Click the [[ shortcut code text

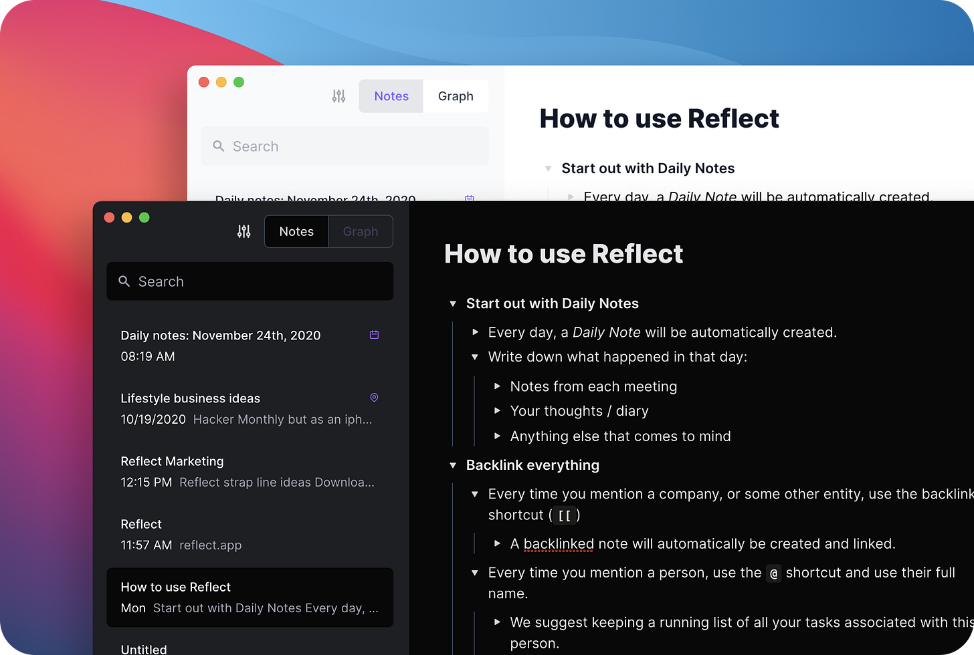pyautogui.click(x=565, y=515)
